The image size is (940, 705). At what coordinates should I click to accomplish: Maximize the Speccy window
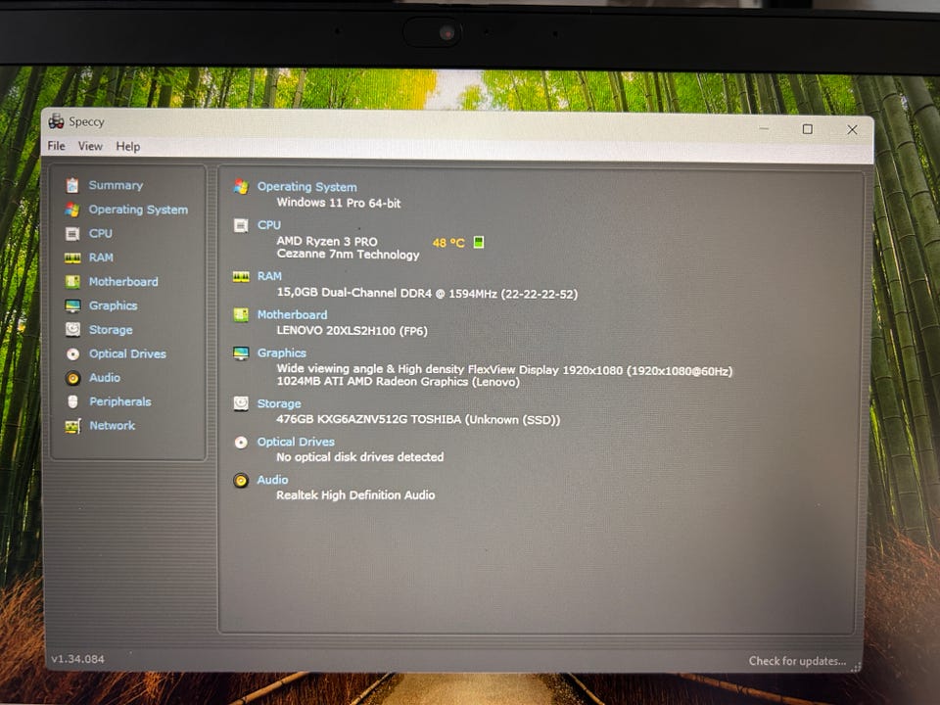pyautogui.click(x=808, y=129)
